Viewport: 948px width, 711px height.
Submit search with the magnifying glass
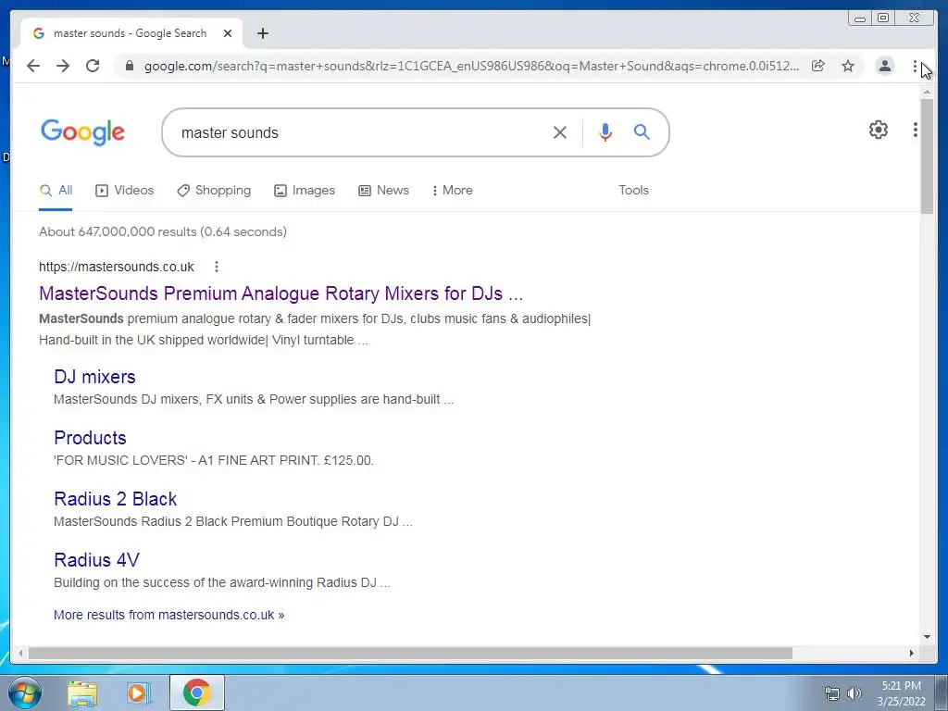[642, 131]
